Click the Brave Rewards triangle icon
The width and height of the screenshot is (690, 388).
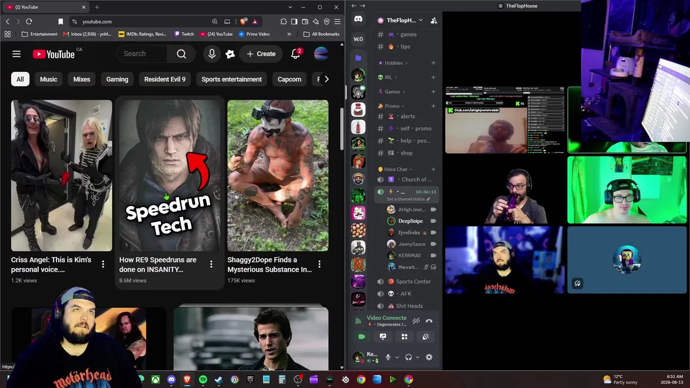coord(254,22)
